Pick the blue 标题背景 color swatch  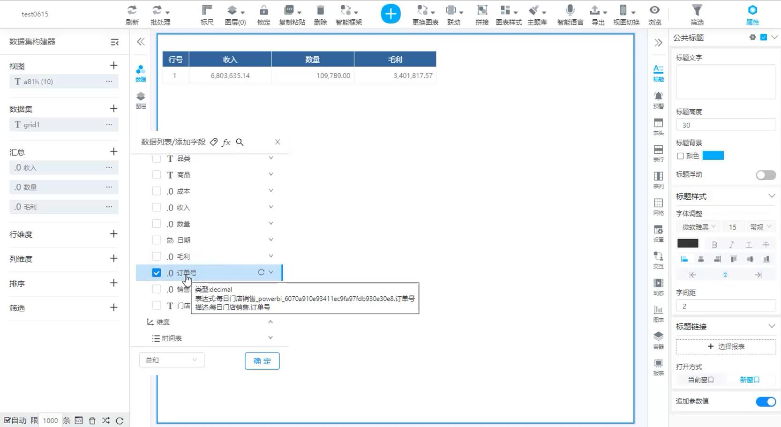point(713,156)
